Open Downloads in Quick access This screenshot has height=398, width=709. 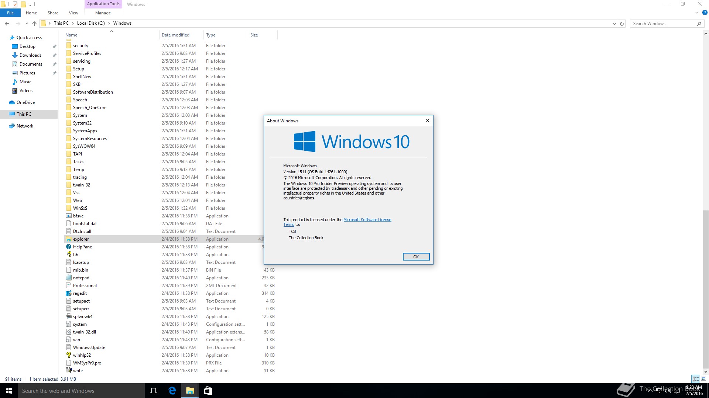[x=30, y=55]
